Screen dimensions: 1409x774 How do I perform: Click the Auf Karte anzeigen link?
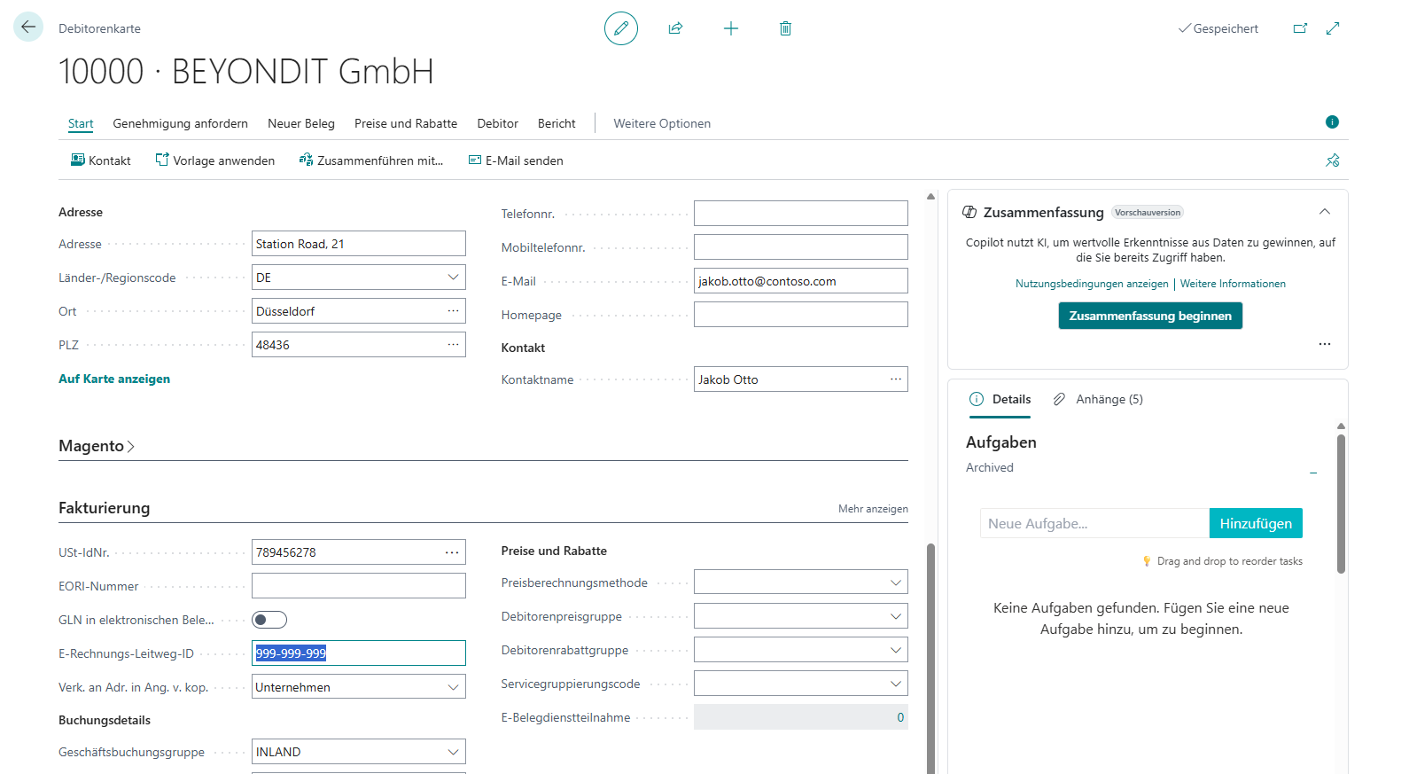click(114, 379)
